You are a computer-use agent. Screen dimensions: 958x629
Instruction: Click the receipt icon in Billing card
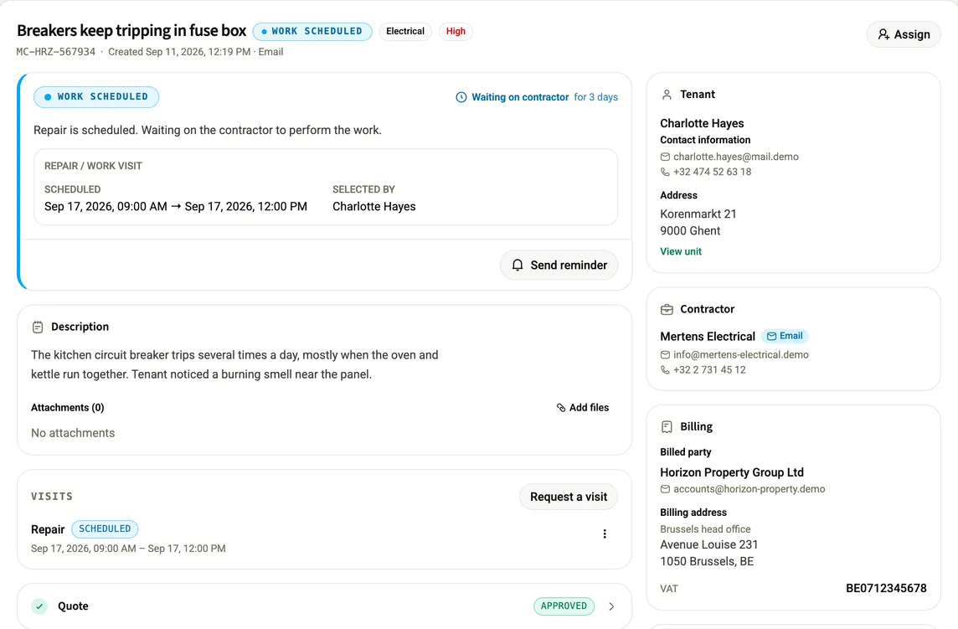point(667,426)
